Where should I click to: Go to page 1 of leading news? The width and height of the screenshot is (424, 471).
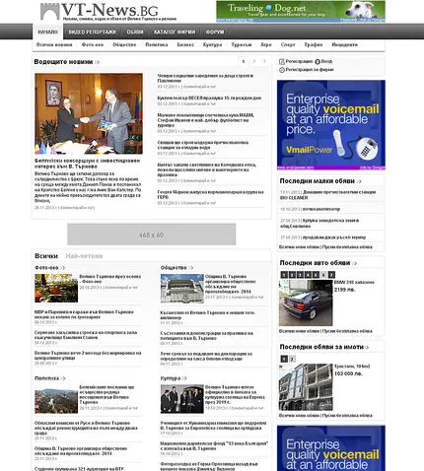pos(244,61)
